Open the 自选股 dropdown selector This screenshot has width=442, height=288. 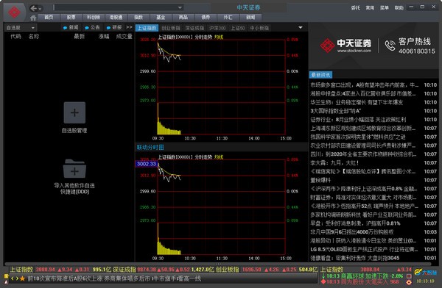pos(21,28)
